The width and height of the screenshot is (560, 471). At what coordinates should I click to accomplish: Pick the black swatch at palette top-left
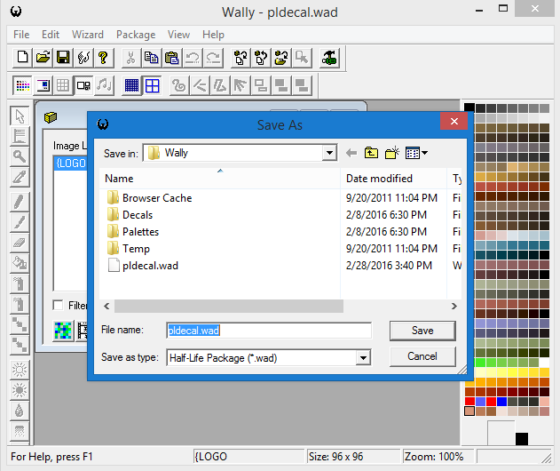(469, 108)
